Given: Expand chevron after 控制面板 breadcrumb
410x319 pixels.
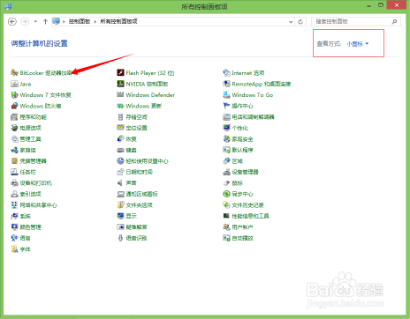Looking at the screenshot, I should 95,21.
